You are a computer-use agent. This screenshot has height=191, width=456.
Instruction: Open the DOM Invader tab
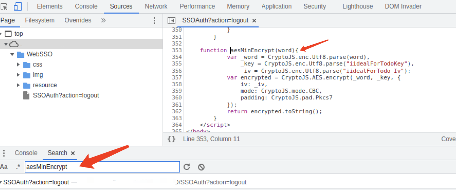(x=403, y=6)
